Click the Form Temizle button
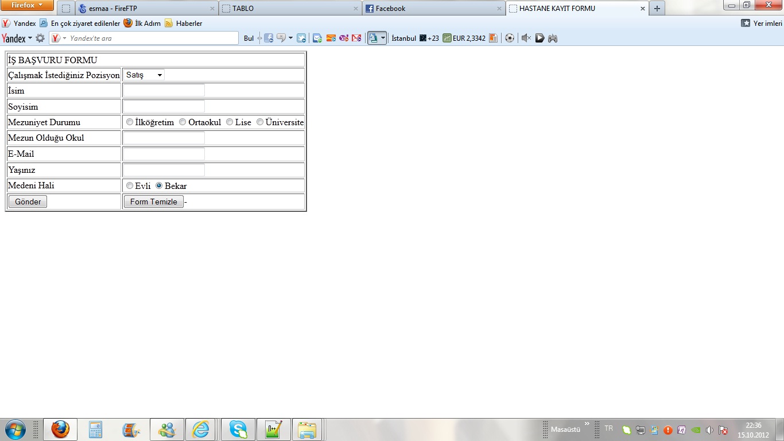This screenshot has height=441, width=784. (153, 202)
